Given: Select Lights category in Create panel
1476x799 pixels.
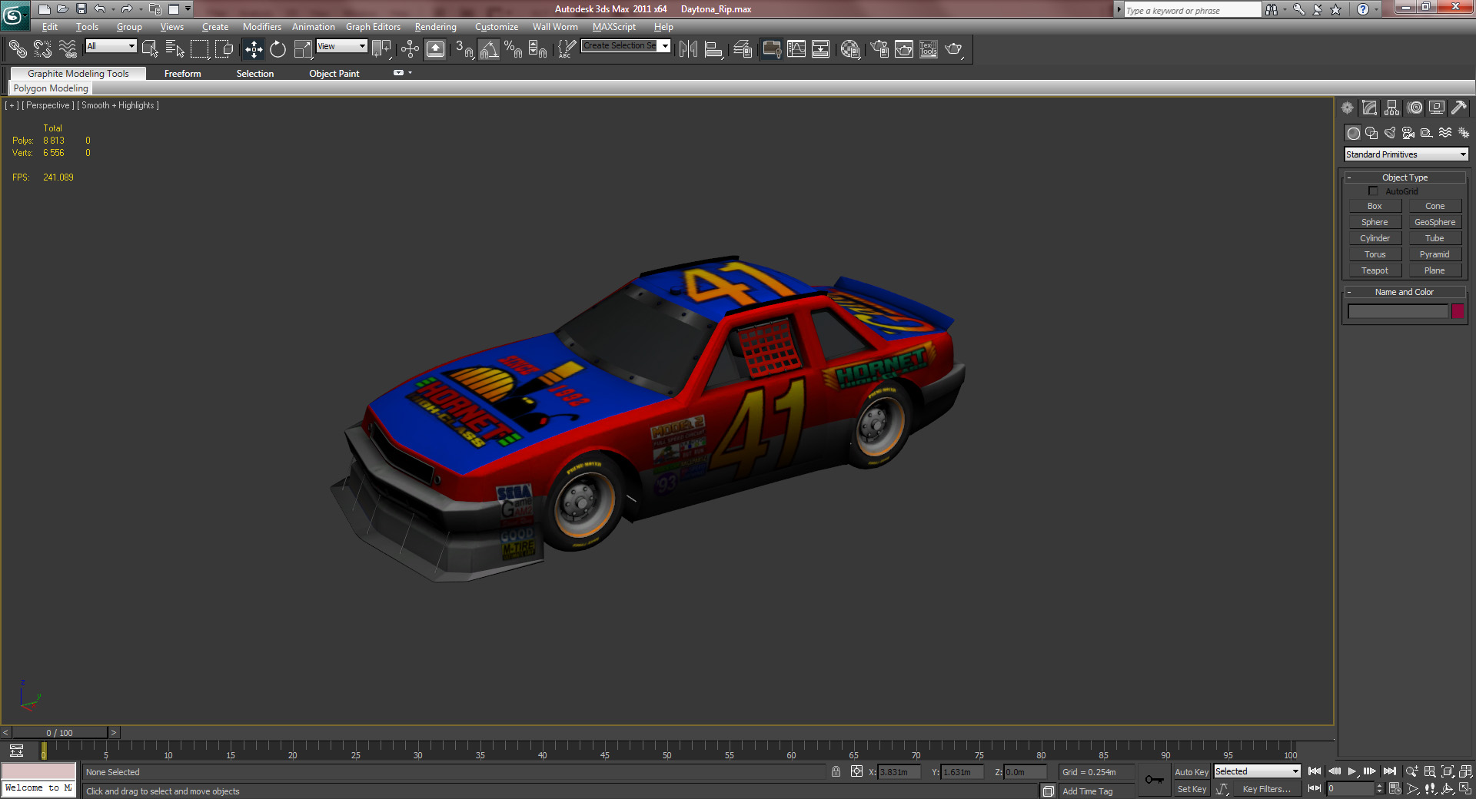Looking at the screenshot, I should coord(1390,133).
